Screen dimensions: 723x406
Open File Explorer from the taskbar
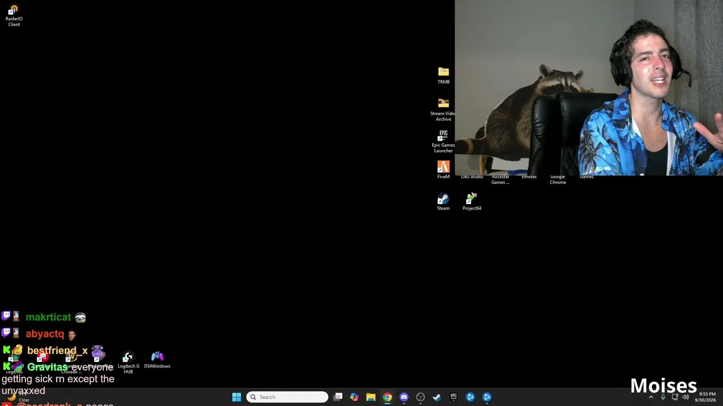click(371, 397)
